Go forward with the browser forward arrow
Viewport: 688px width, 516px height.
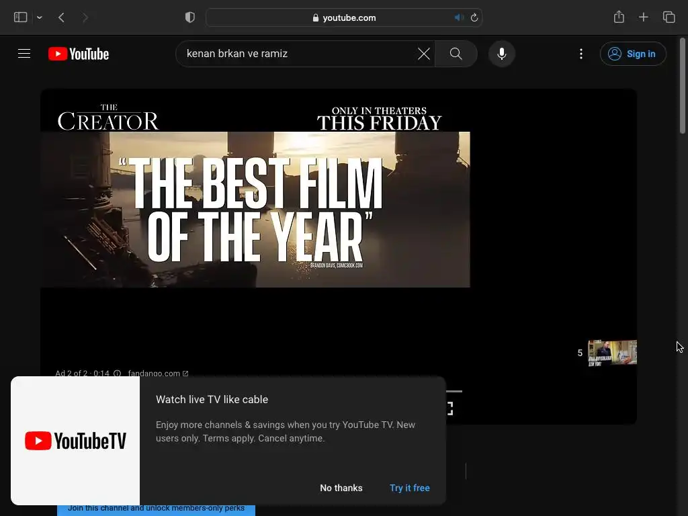[85, 17]
